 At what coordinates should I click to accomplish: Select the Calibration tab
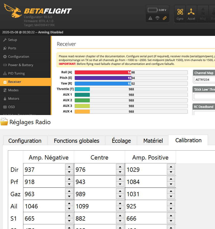[188, 140]
